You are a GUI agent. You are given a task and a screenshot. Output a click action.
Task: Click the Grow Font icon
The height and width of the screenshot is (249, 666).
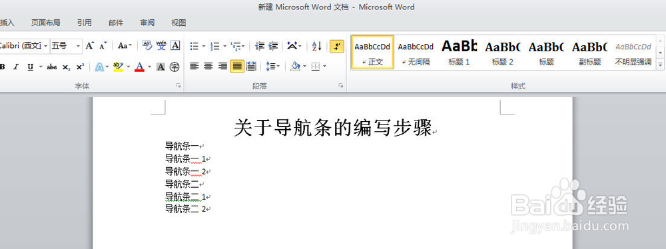pos(89,45)
